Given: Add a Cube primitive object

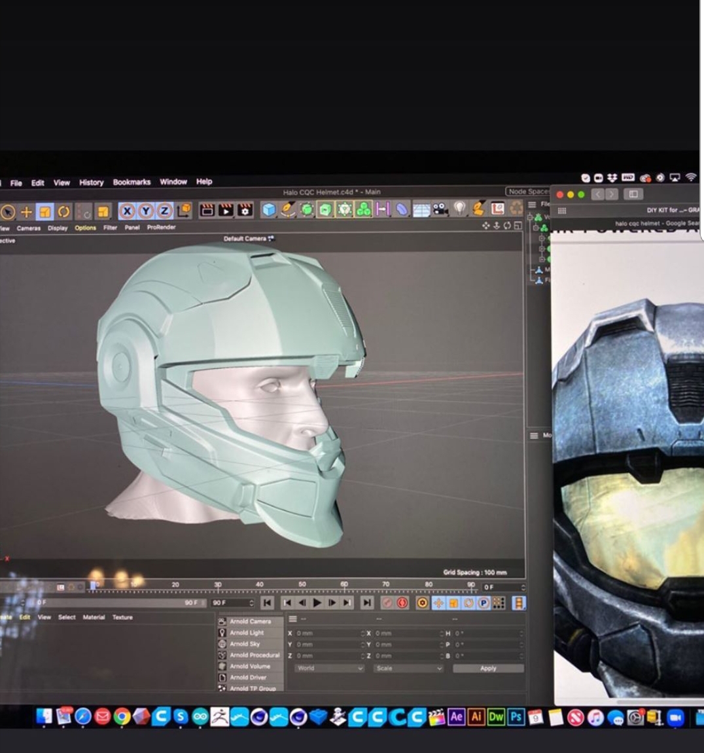Looking at the screenshot, I should (268, 210).
